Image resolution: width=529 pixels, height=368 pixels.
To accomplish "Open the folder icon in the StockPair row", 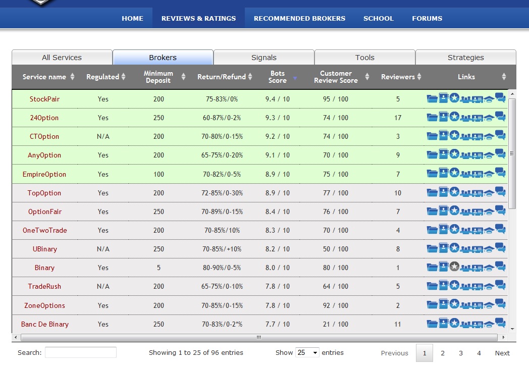I will [432, 98].
